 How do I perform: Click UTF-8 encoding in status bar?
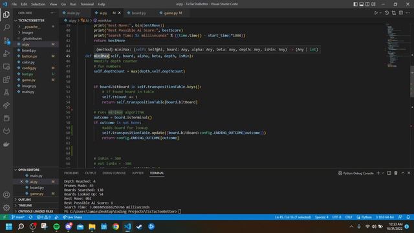(336, 217)
